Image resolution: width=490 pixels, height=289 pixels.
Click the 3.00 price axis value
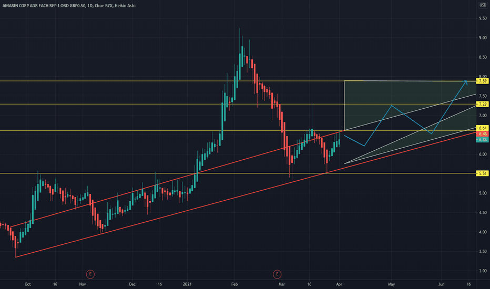click(483, 271)
